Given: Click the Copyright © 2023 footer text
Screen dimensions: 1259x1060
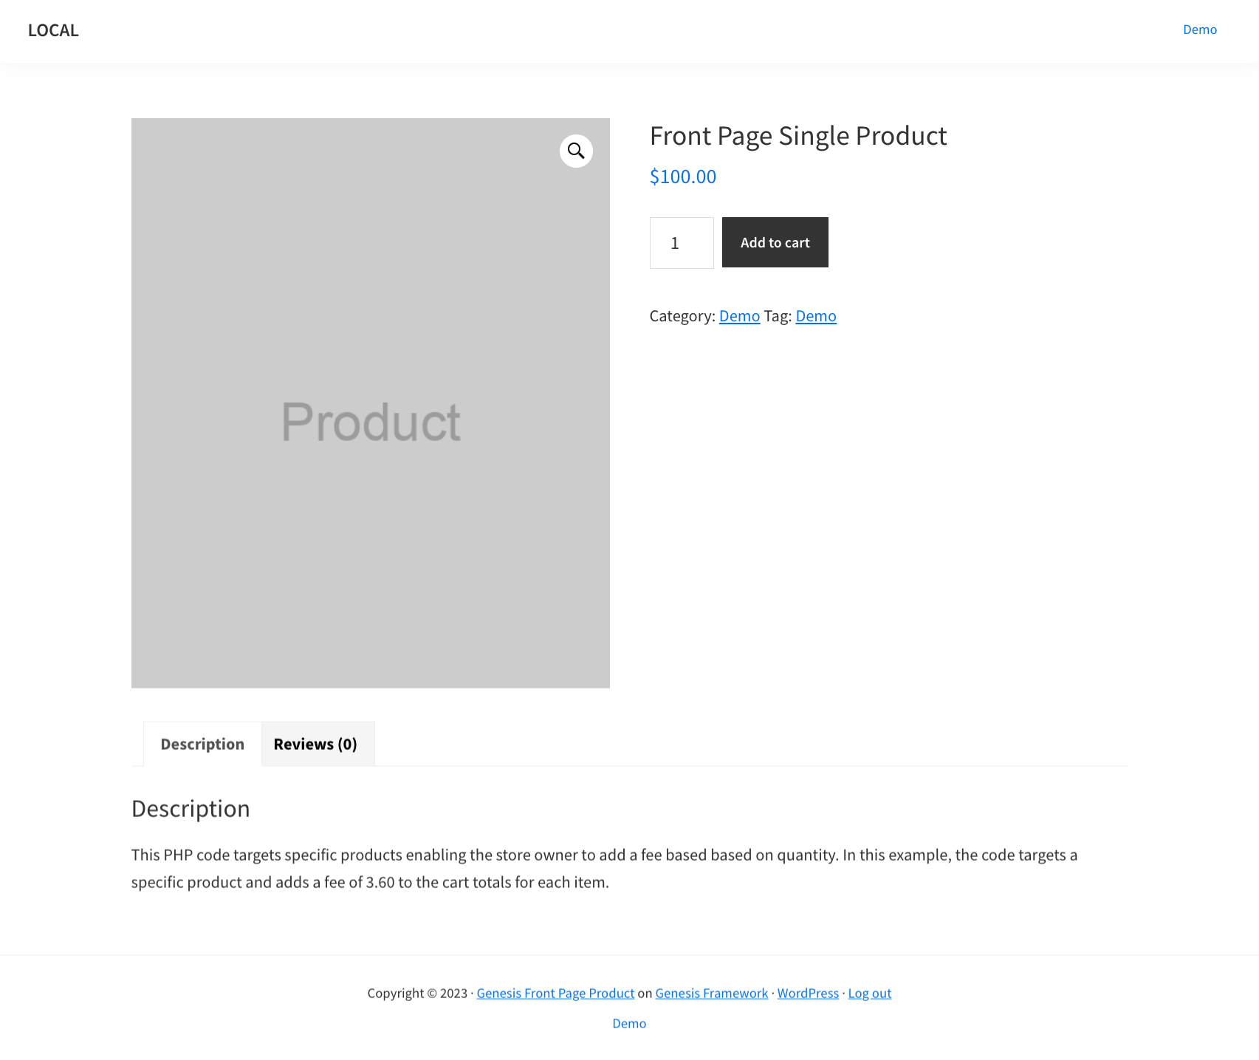Looking at the screenshot, I should [x=417, y=994].
